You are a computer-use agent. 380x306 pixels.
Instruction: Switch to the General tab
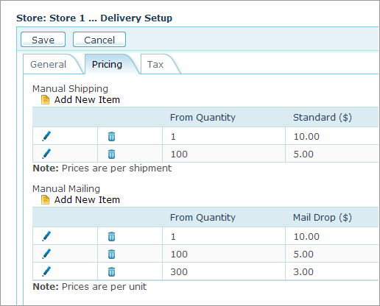click(49, 65)
